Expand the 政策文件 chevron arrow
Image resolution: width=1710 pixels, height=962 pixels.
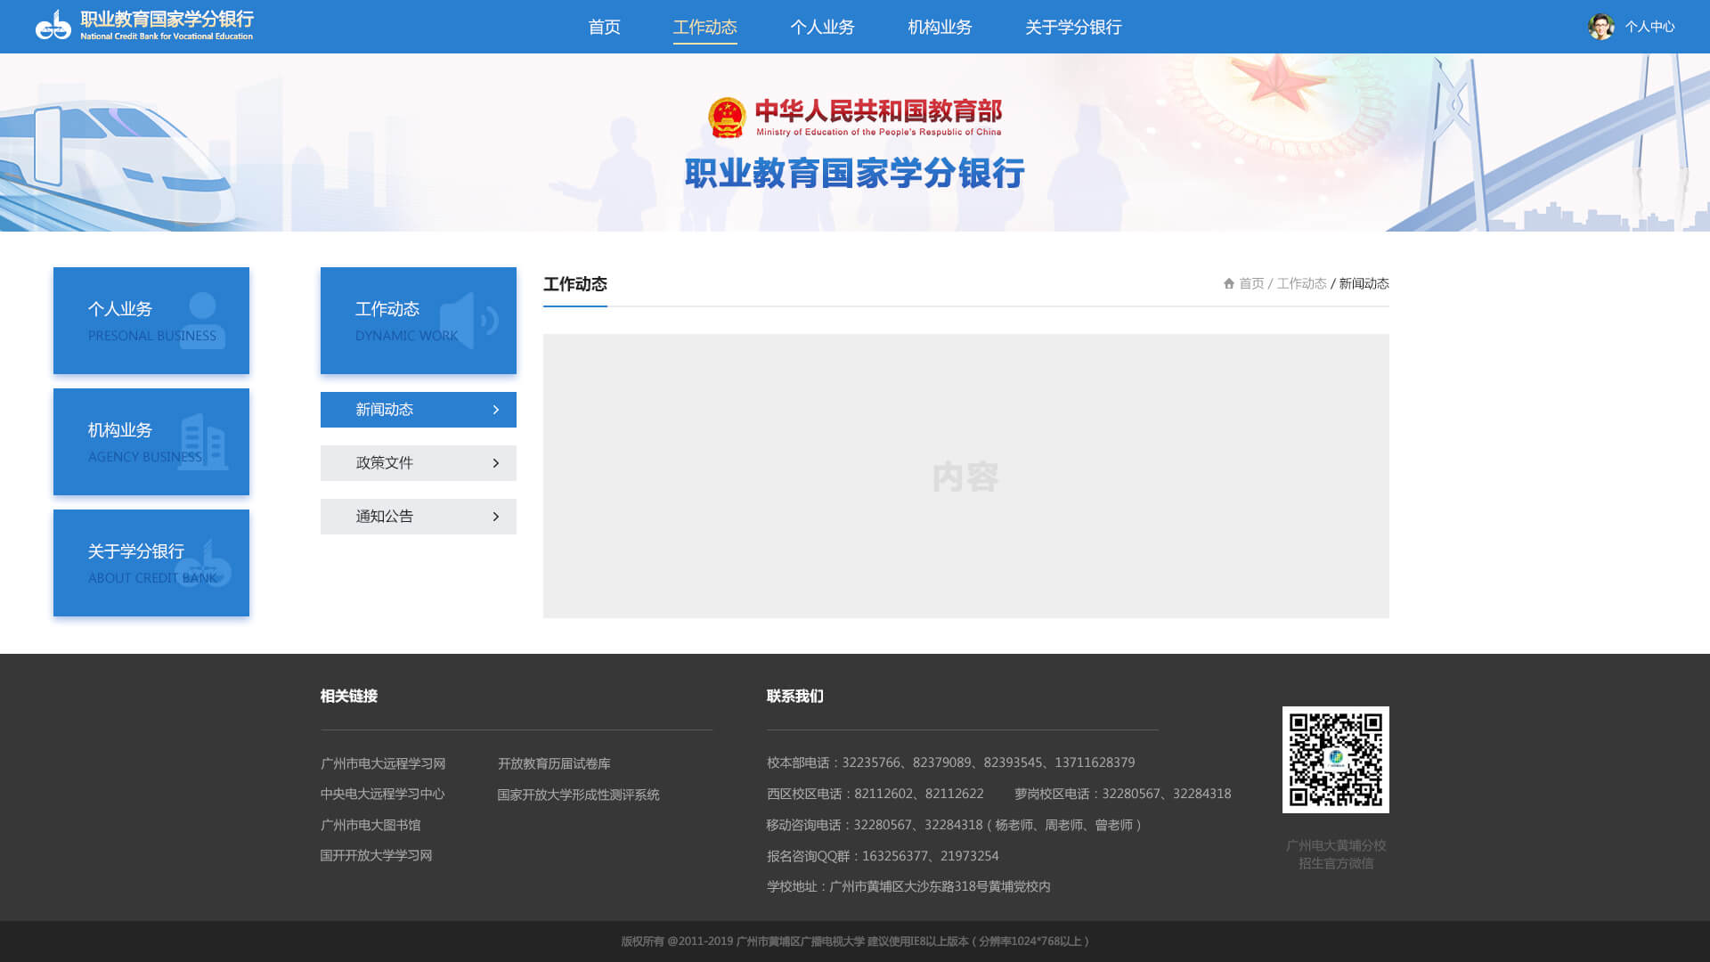pyautogui.click(x=496, y=463)
